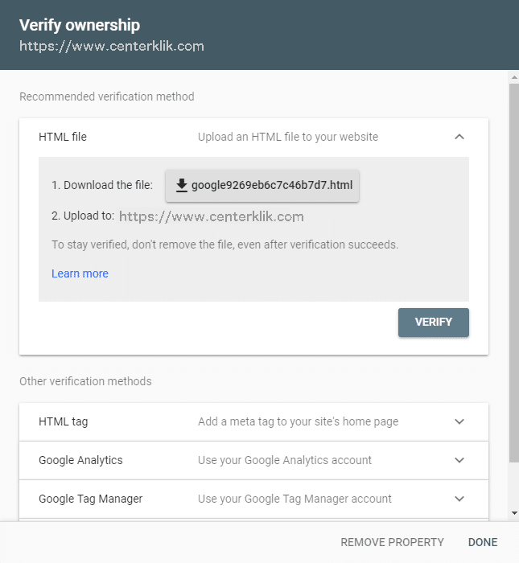Click the '1. Download the file:' label

point(102,185)
